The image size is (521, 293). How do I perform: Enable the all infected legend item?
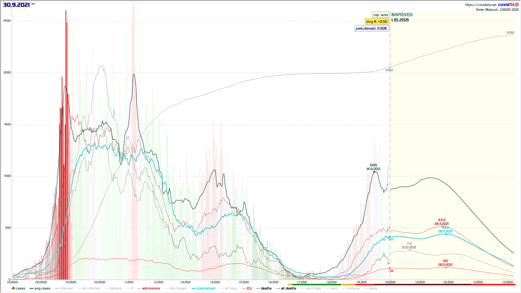click(89, 288)
